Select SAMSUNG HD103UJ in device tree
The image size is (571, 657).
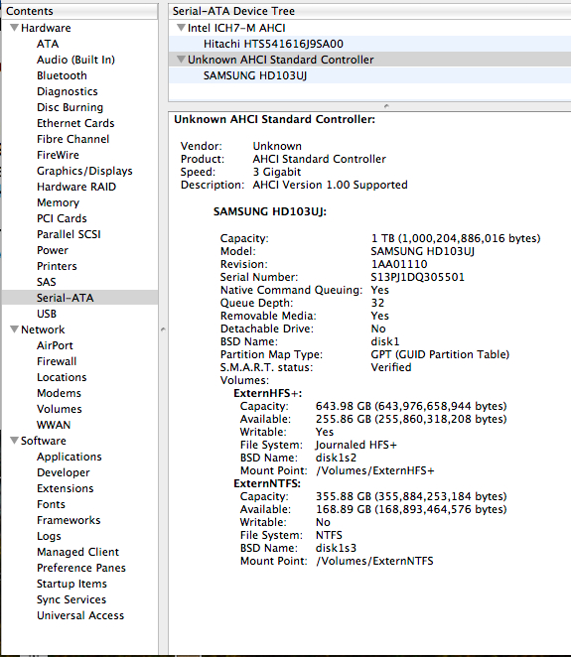click(x=369, y=75)
